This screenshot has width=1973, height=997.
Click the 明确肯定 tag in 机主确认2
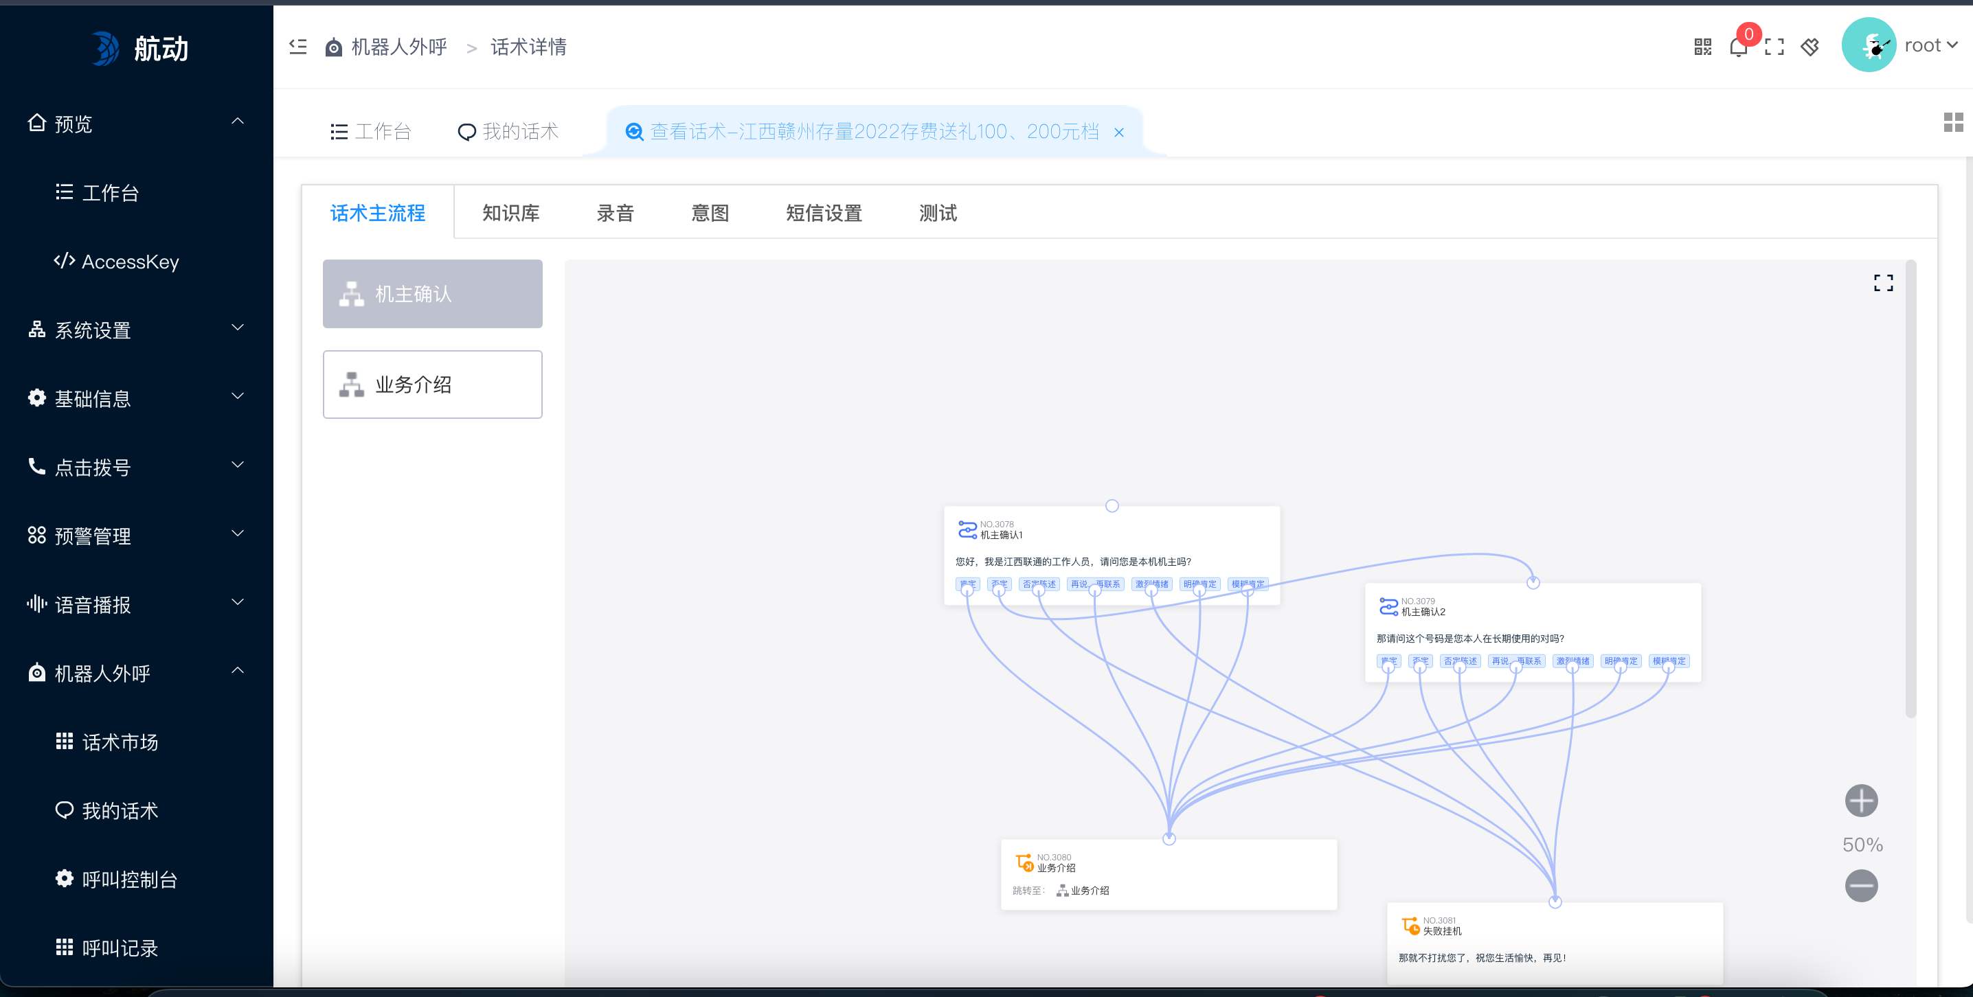point(1621,661)
